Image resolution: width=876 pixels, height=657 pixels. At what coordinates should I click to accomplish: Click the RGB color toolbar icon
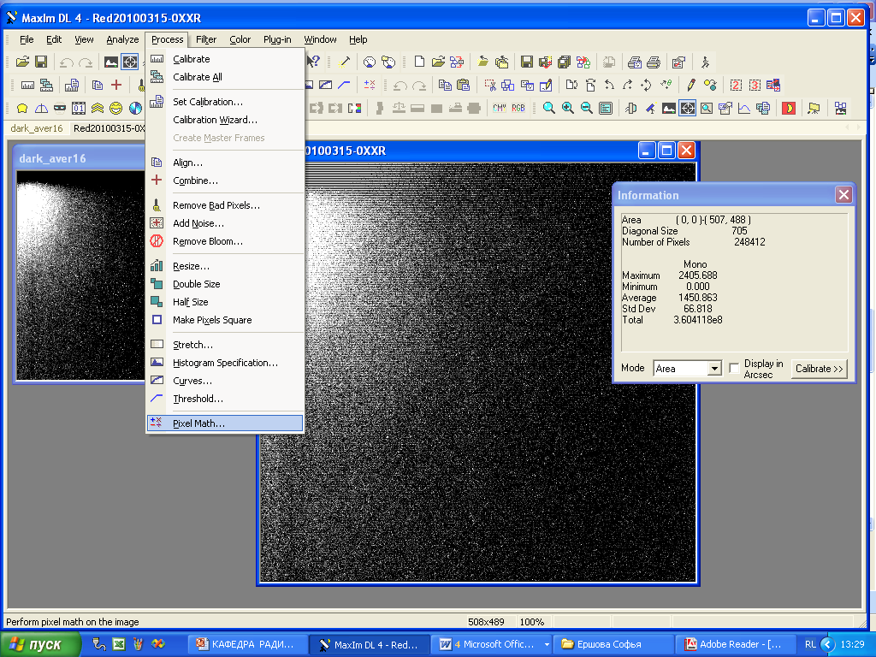coord(518,108)
